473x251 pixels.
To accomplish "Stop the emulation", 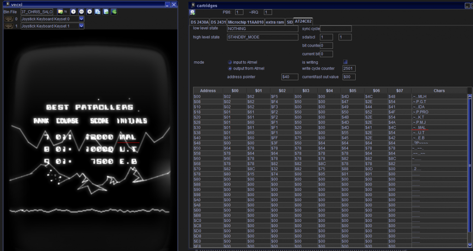I will (90, 12).
